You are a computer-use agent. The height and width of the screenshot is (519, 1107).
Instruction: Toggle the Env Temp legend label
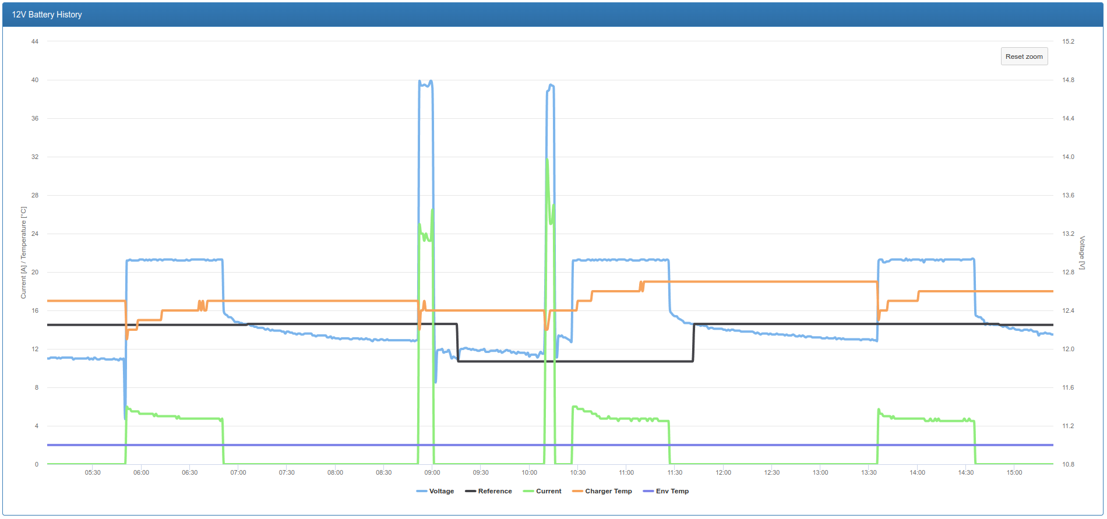pos(672,491)
